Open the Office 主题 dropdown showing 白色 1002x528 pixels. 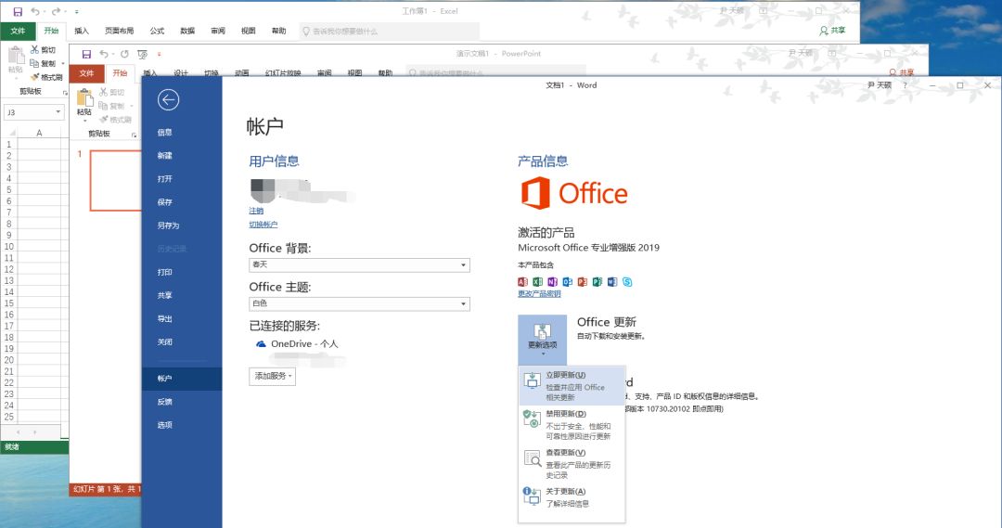pos(359,303)
